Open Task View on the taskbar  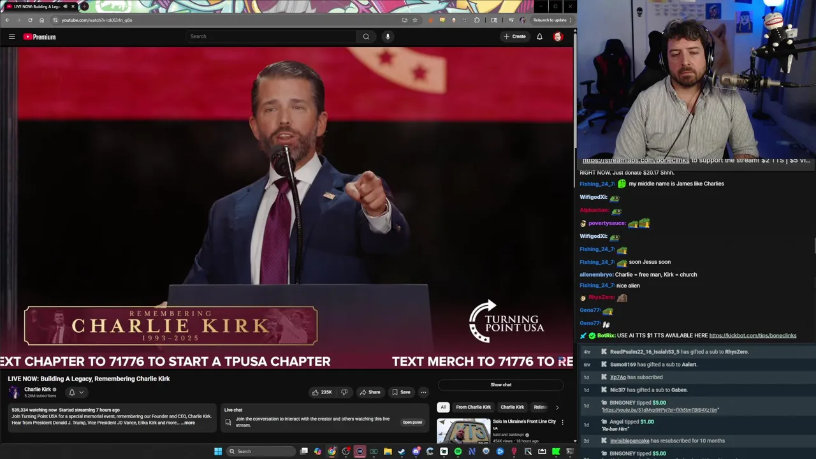tap(304, 451)
